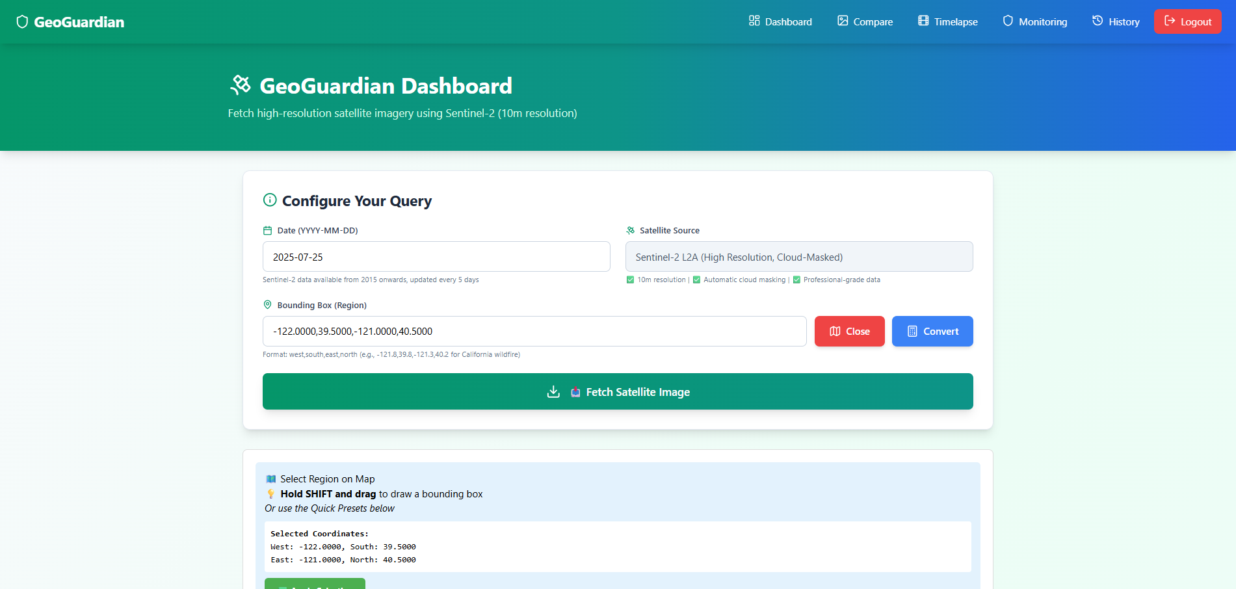The width and height of the screenshot is (1236, 589).
Task: Click the 'Bounding Box (Region)' label
Action: pos(322,306)
